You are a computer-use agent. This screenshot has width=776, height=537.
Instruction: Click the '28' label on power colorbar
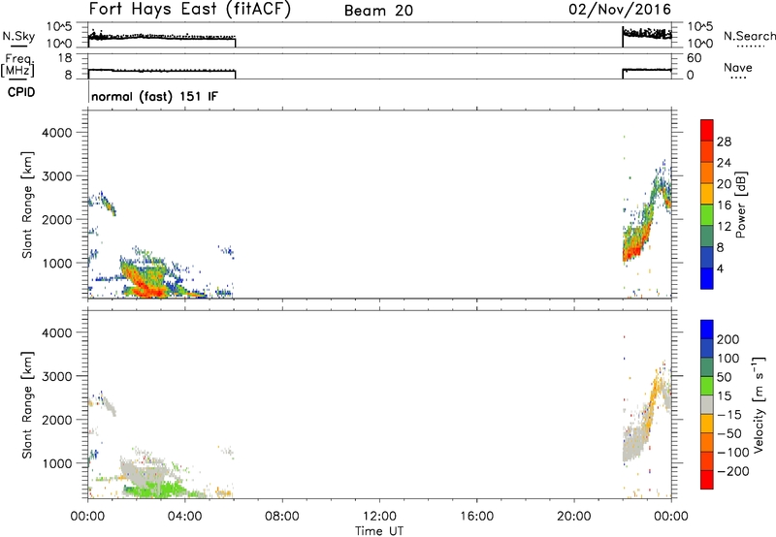pos(724,142)
